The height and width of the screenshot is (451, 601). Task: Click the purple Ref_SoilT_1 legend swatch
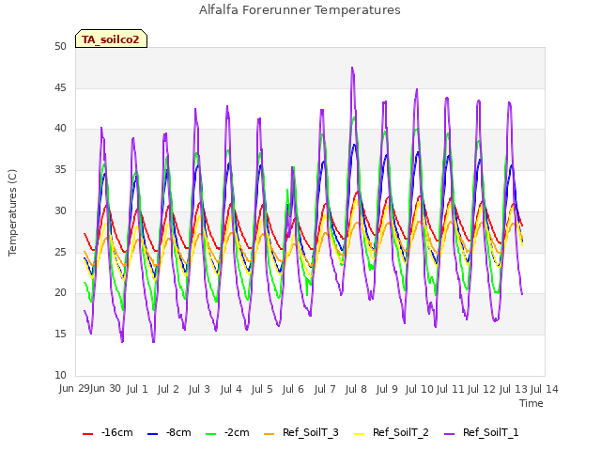(449, 434)
